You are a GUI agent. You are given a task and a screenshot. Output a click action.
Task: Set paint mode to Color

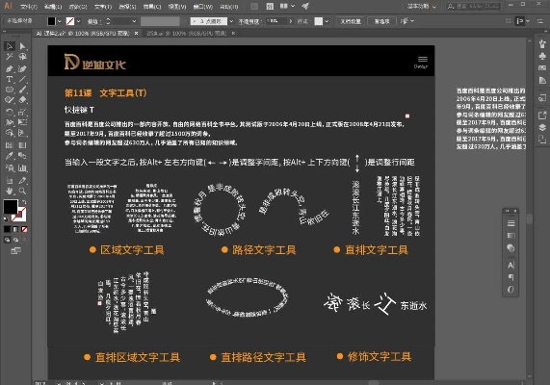click(x=7, y=229)
